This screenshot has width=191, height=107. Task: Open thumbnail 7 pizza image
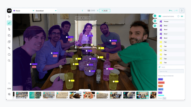(x=89, y=95)
